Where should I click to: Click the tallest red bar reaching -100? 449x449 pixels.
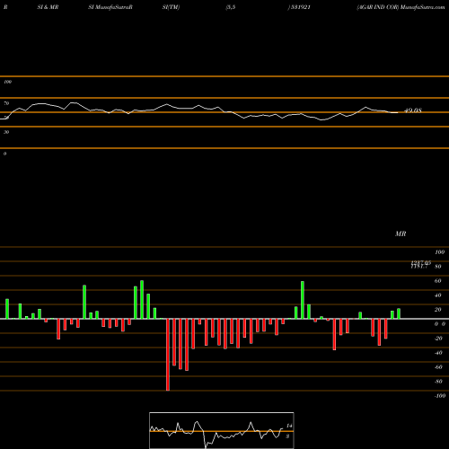tap(168, 355)
